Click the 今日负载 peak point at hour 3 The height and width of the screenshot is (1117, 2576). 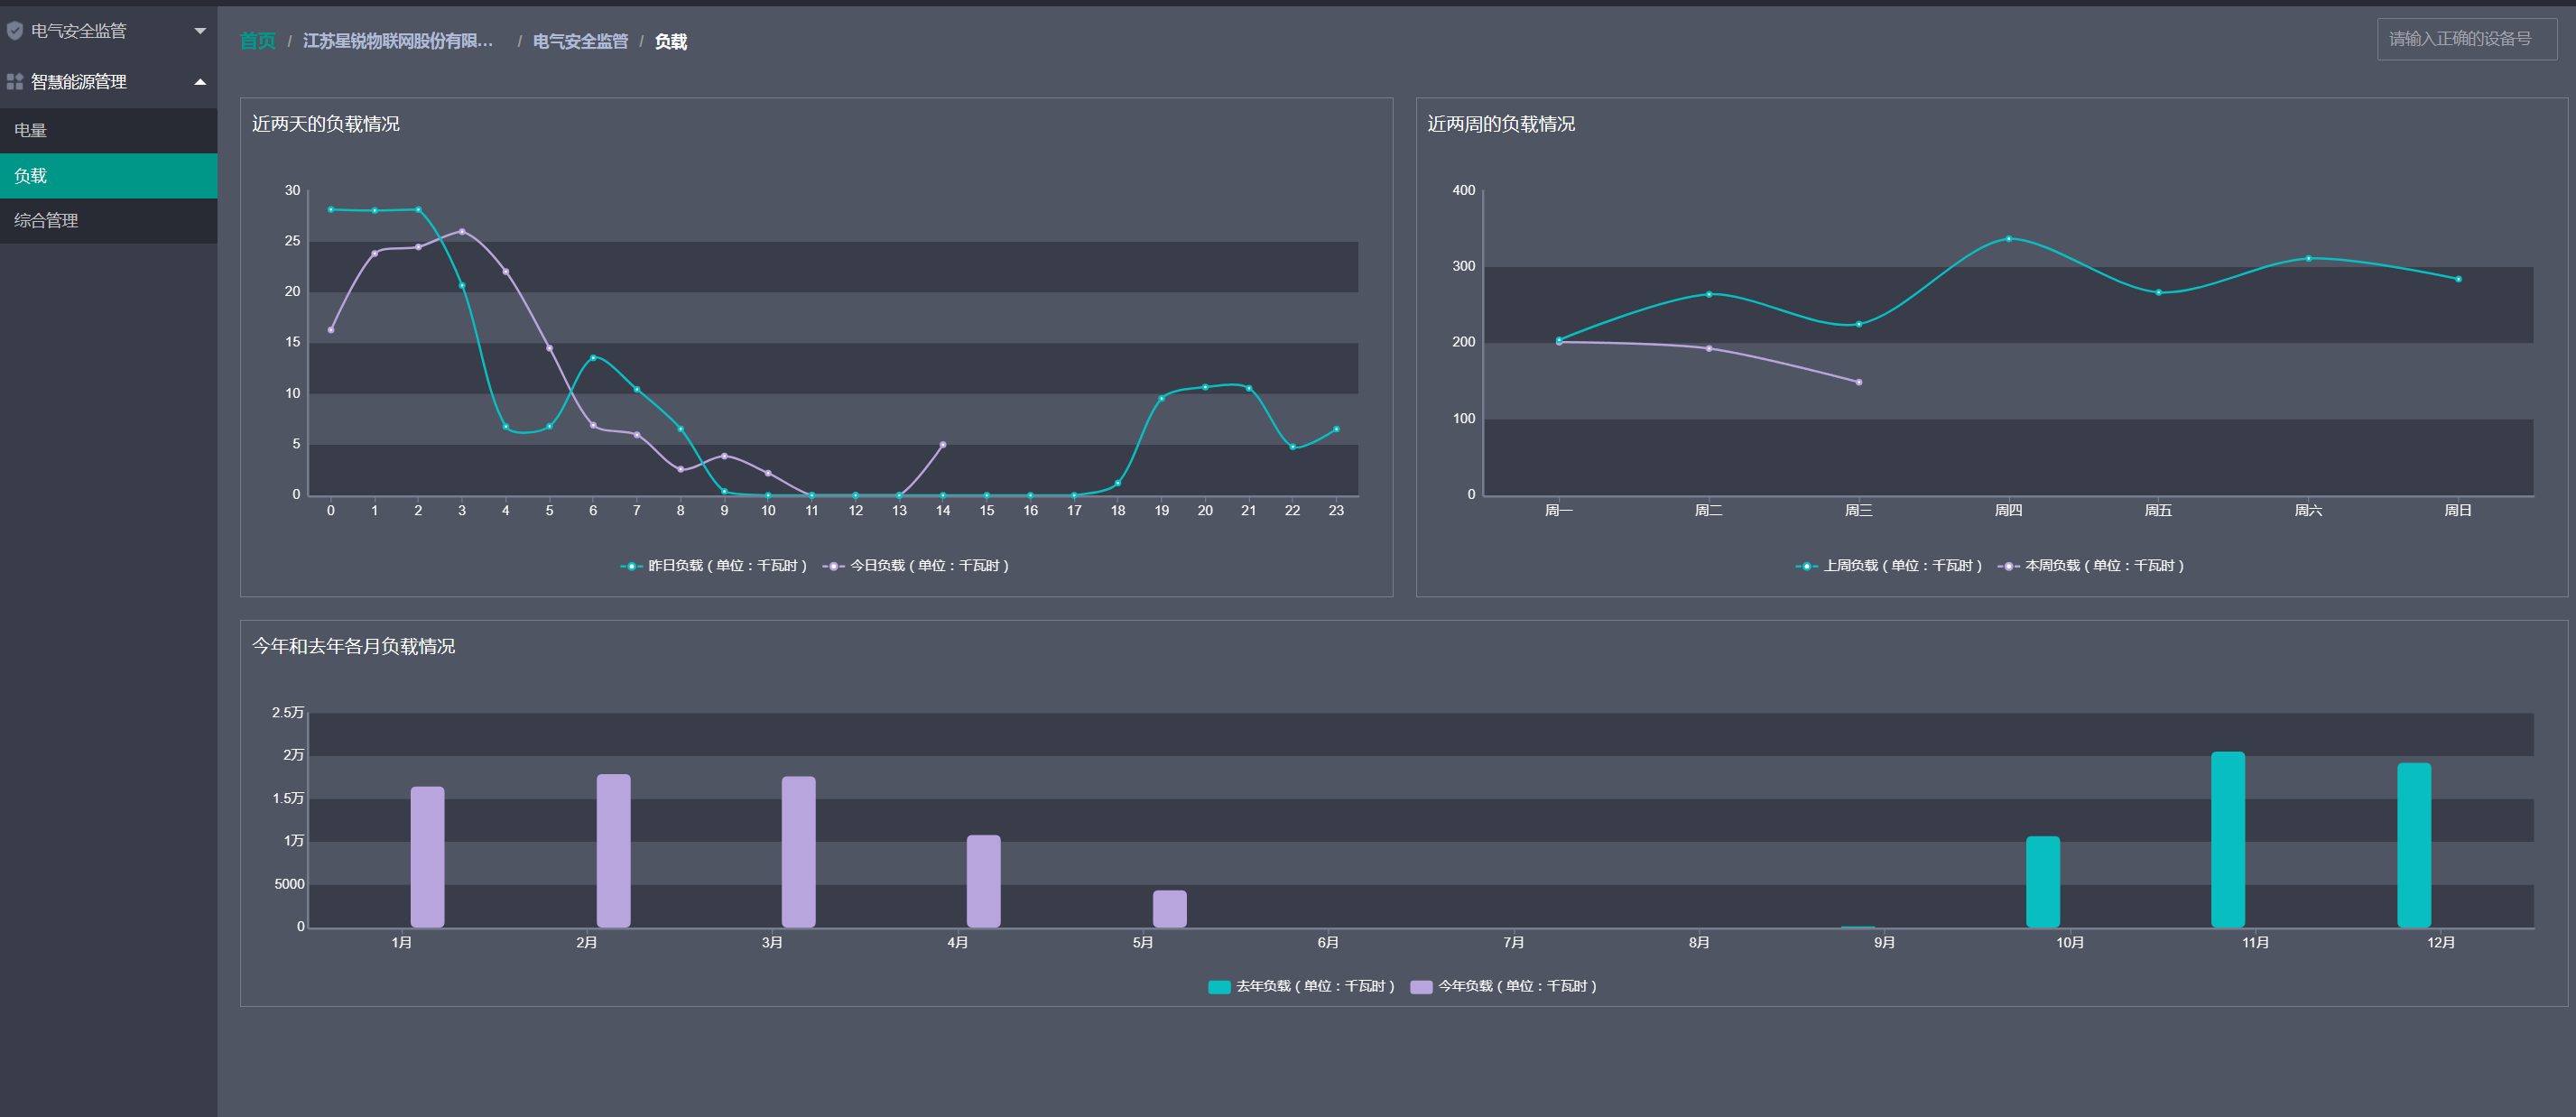coord(461,231)
